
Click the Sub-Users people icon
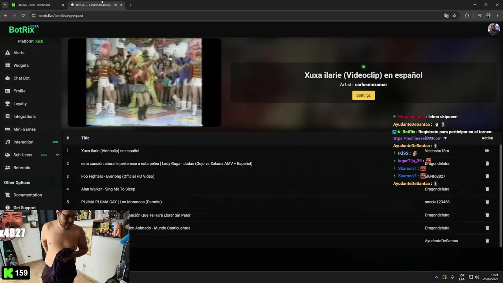(x=7, y=155)
